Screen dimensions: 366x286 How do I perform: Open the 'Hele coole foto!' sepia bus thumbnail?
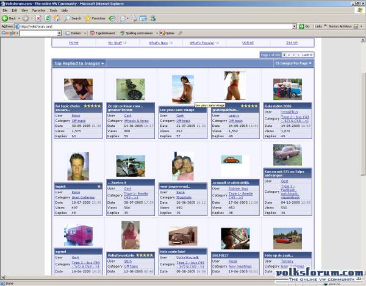coord(183,236)
